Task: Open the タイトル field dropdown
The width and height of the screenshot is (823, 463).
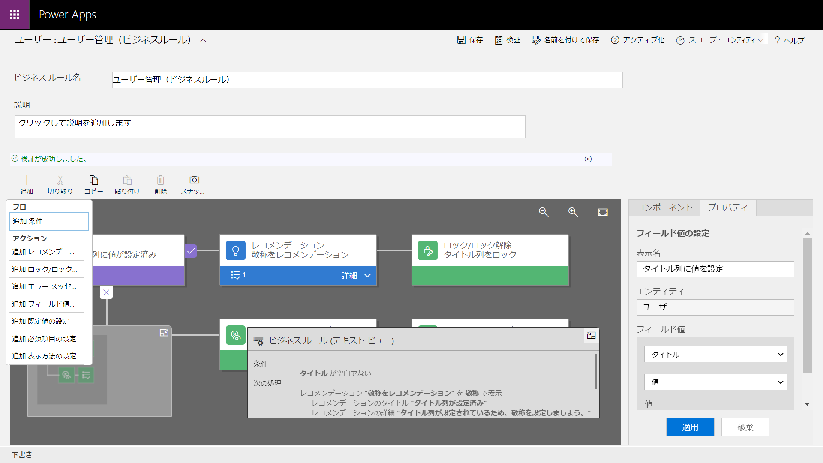Action: [715, 354]
